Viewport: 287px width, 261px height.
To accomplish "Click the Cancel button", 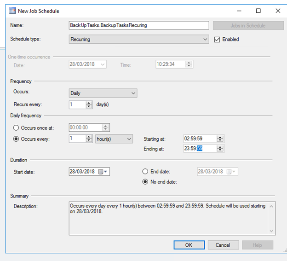I will (224, 245).
